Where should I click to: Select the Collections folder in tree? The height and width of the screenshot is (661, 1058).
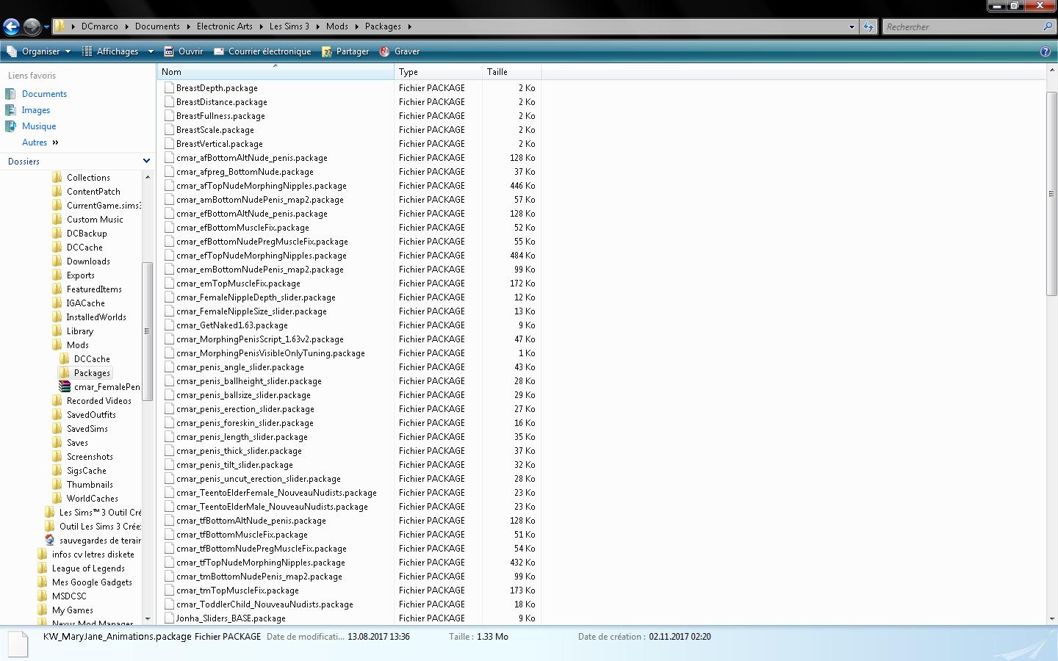pos(88,178)
